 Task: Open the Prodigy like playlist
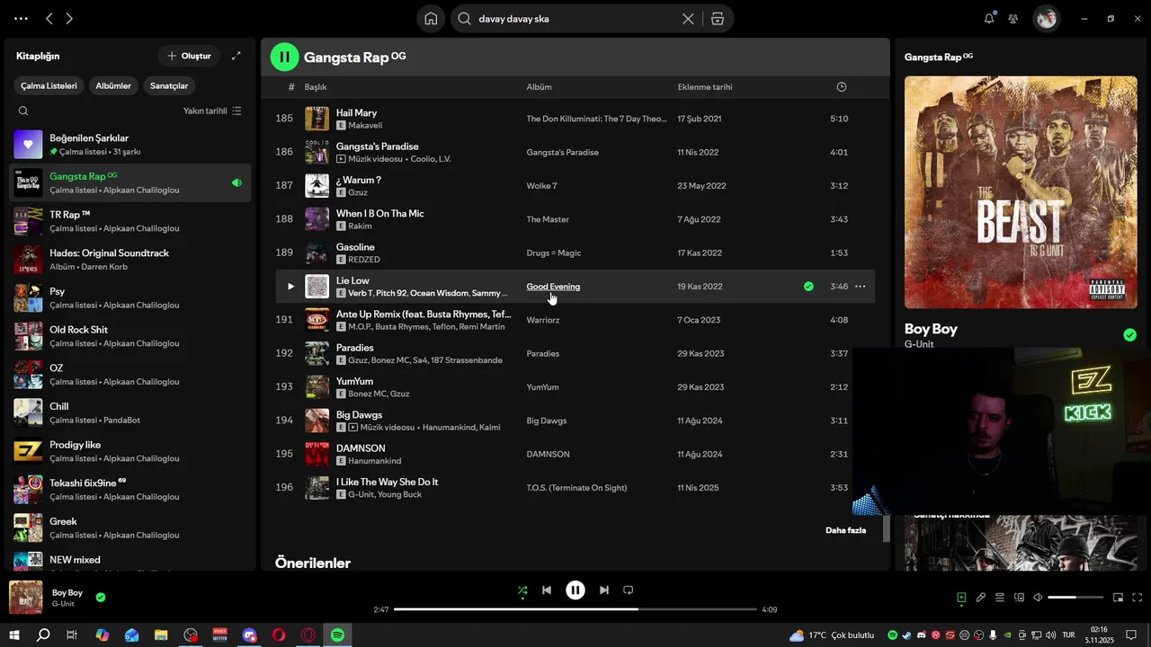coord(130,451)
